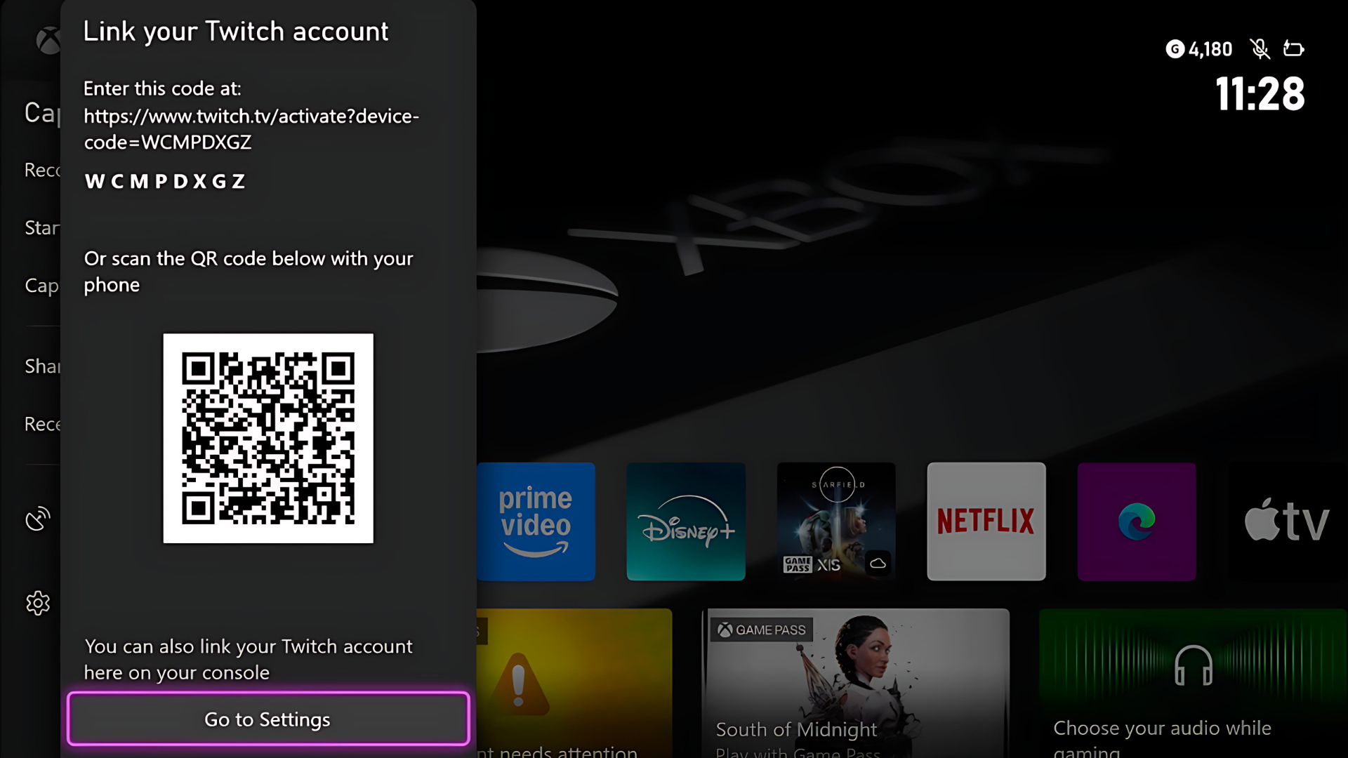Viewport: 1348px width, 758px height.
Task: Click the 11:28 clock display
Action: click(x=1260, y=94)
